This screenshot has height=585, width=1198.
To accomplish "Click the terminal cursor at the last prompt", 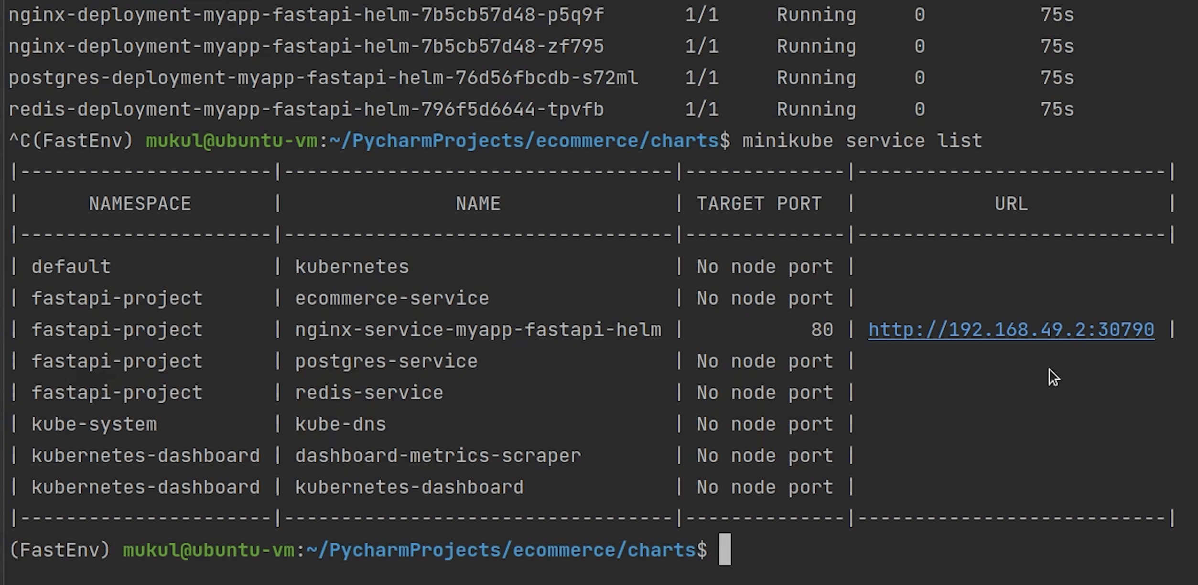I will (724, 550).
